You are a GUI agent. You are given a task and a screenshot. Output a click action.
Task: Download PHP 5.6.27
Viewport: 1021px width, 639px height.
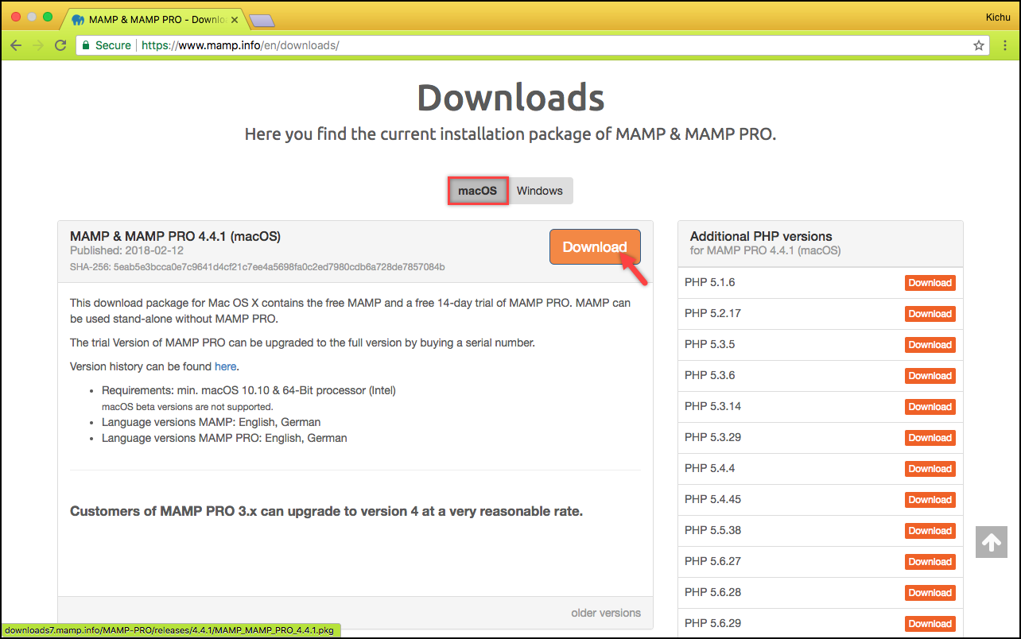pos(930,562)
